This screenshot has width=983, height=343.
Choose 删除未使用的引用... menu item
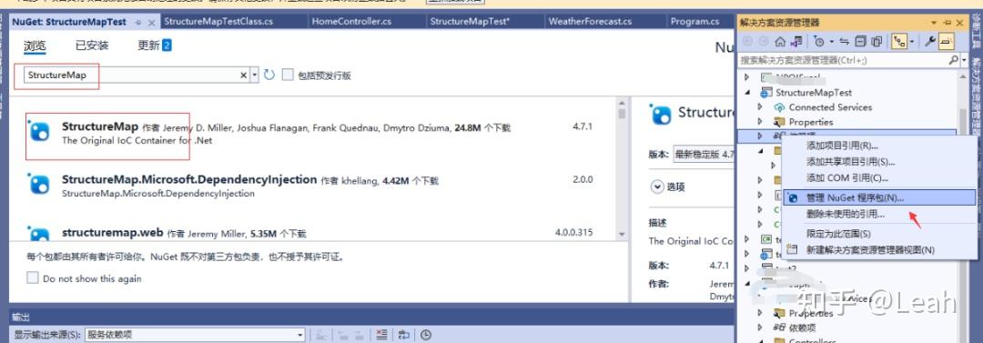880,214
